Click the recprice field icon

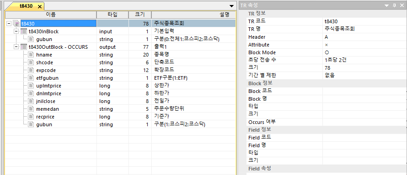coord(31,117)
